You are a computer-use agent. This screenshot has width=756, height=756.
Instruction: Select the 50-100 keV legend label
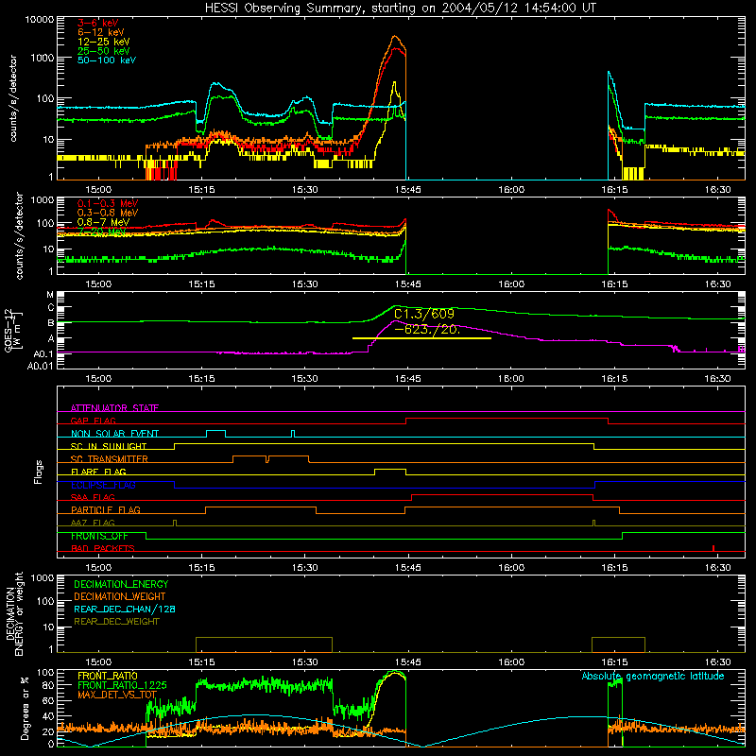pyautogui.click(x=107, y=60)
